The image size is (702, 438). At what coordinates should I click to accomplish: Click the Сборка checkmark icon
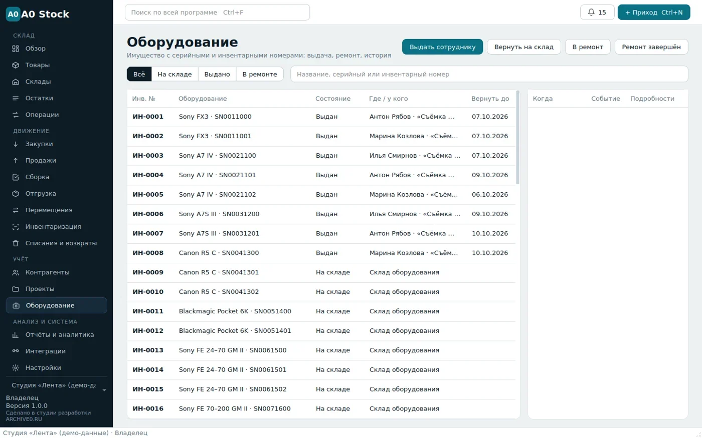click(16, 177)
